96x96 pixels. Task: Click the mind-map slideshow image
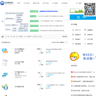point(15,22)
